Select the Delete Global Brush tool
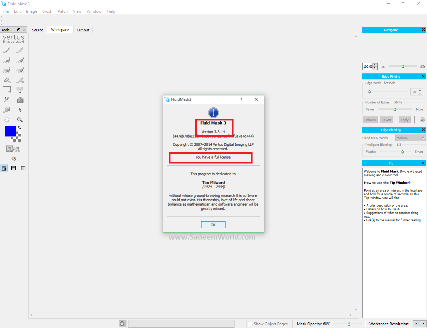 [20, 70]
